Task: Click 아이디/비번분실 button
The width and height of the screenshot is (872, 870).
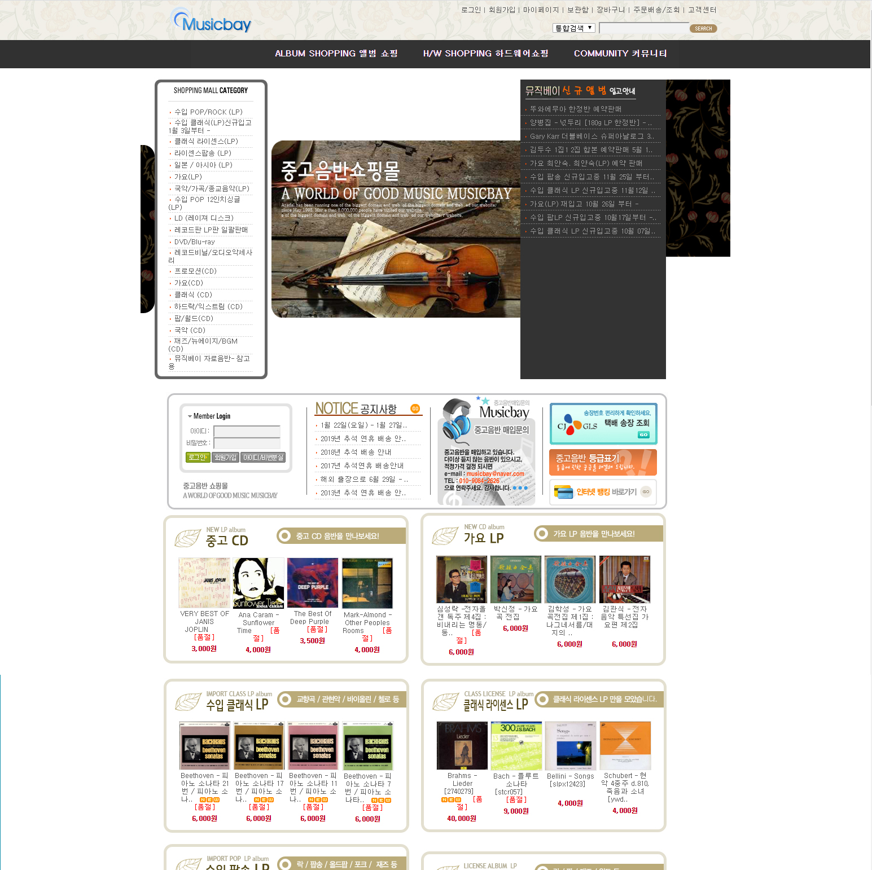Action: [263, 458]
